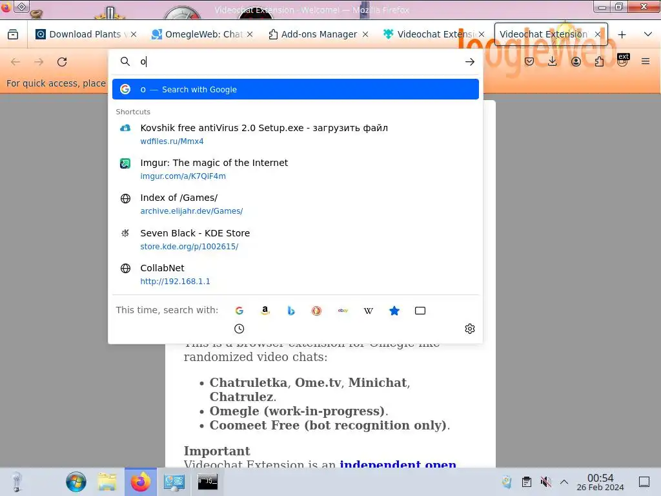This screenshot has height=496, width=661.
Task: Open the system settings taskbar icon
Action: (x=174, y=482)
